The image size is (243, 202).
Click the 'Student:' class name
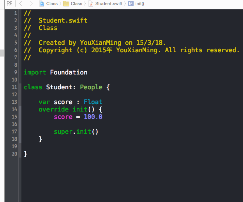click(x=61, y=87)
